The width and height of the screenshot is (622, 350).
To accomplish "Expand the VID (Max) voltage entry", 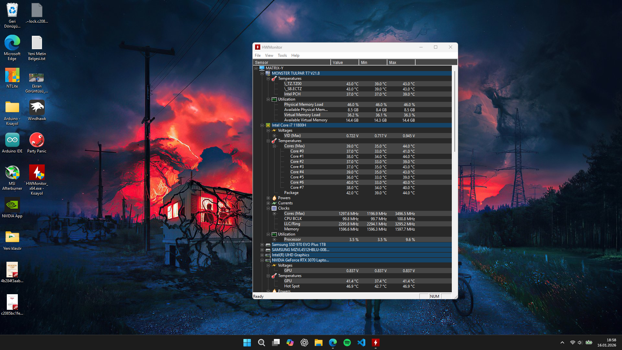I will point(275,136).
